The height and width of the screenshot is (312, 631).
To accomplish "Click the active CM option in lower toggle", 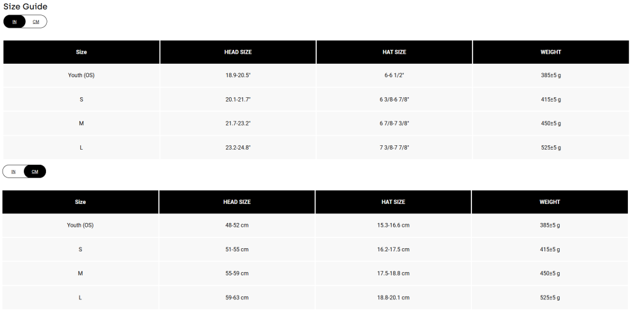I will 35,172.
